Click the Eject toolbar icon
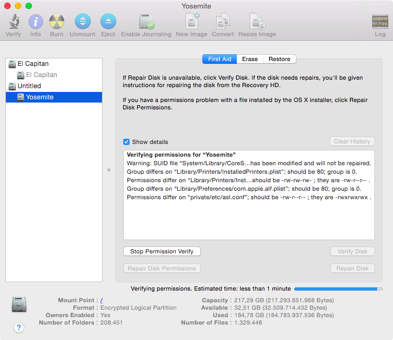Screen dimensions: 393x340 coord(108,22)
